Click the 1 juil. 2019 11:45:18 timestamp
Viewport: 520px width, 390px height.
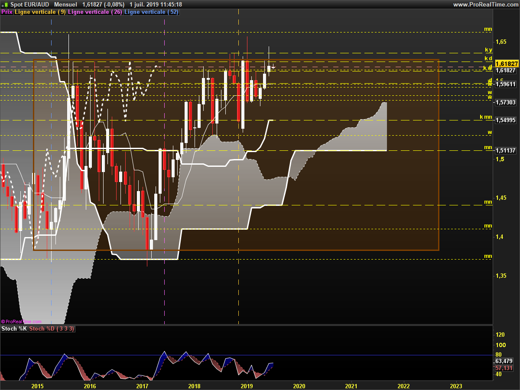point(156,4)
